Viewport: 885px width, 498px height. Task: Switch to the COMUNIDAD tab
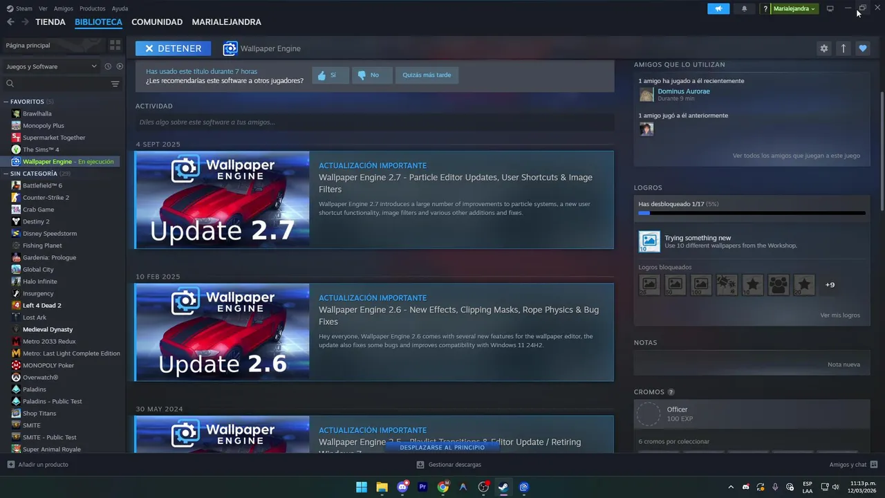click(157, 22)
